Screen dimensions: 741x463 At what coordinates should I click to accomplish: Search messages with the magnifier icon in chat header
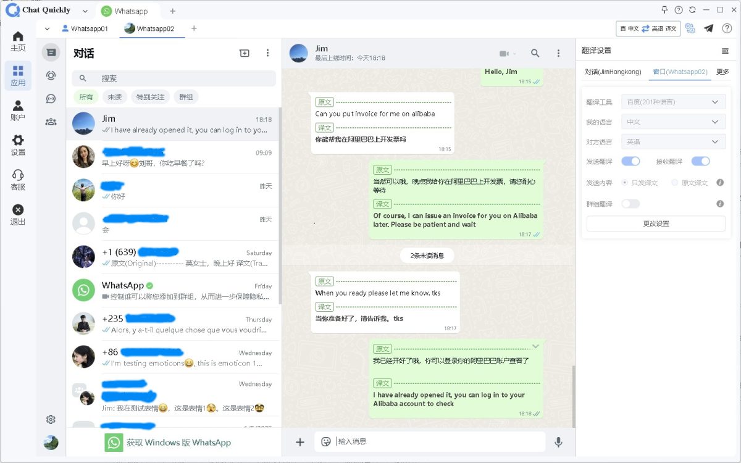pos(535,54)
